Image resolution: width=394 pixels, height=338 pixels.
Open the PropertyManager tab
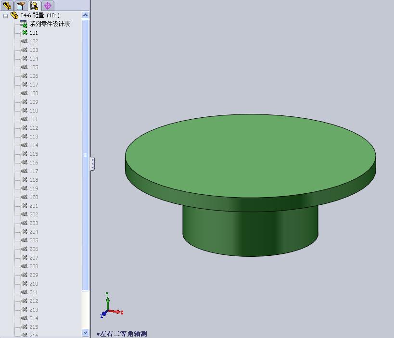tap(21, 5)
